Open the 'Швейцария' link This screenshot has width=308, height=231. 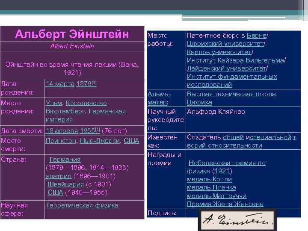[x=66, y=184]
